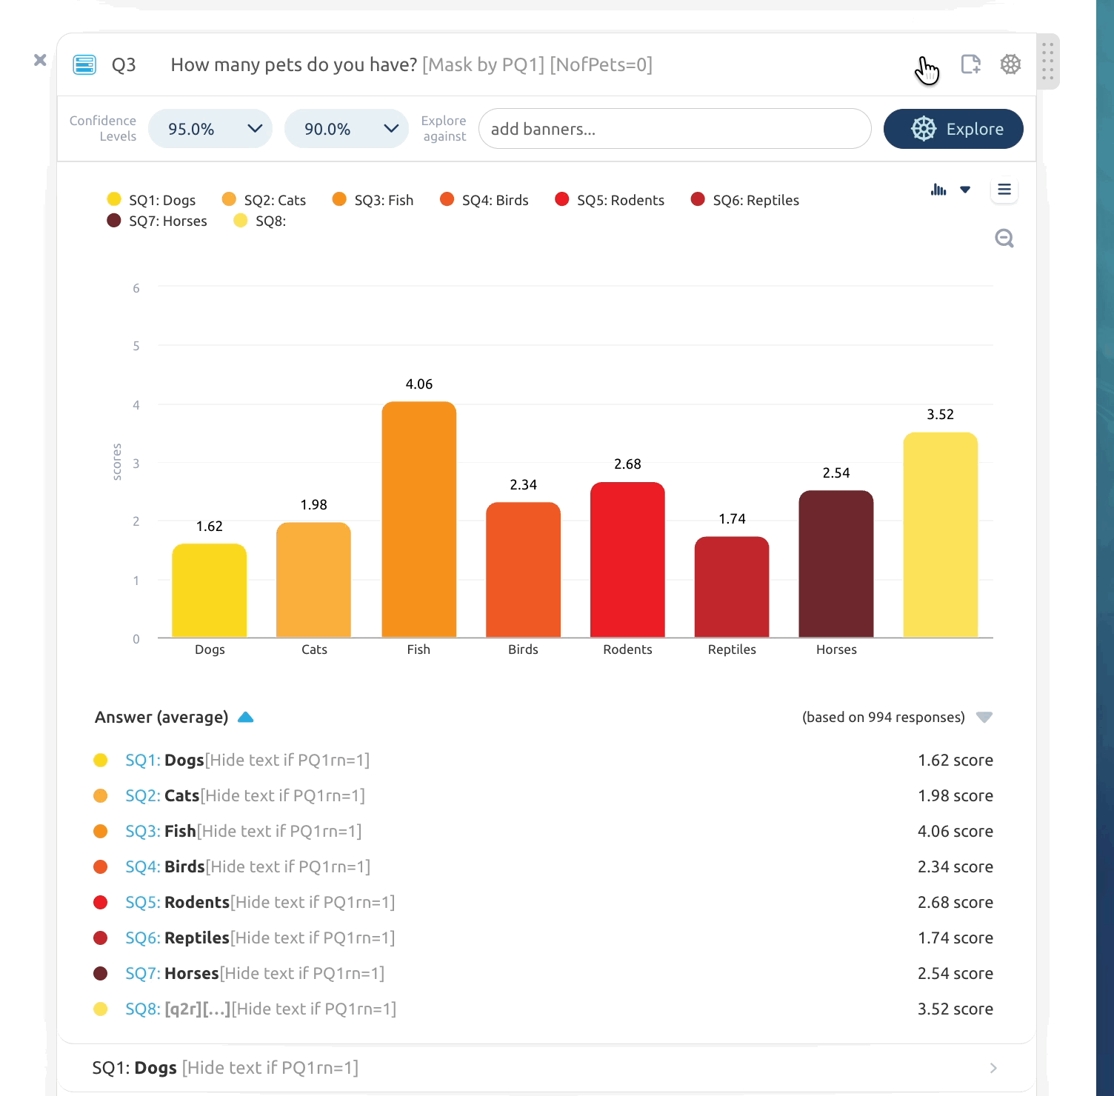Open the 90.0% confidence level dropdown
This screenshot has height=1096, width=1114.
pos(347,129)
